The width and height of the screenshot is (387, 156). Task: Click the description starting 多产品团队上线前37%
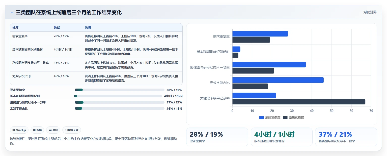click(132, 65)
